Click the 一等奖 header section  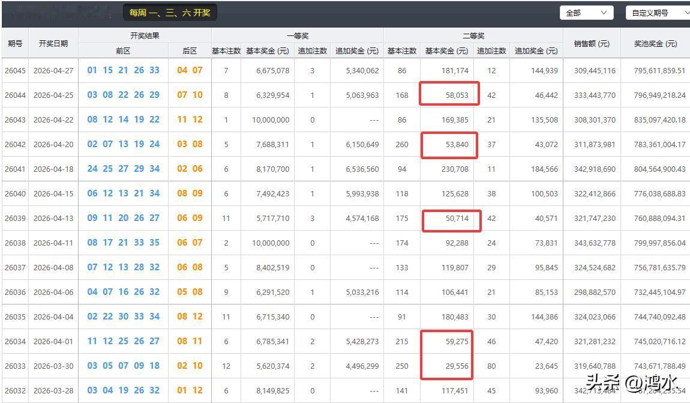tap(298, 35)
